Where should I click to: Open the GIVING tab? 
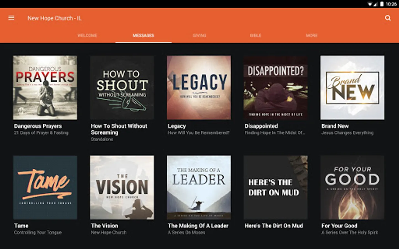[x=200, y=35]
